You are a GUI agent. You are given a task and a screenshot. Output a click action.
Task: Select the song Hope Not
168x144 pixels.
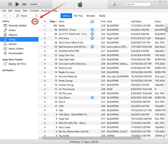pos(64,119)
